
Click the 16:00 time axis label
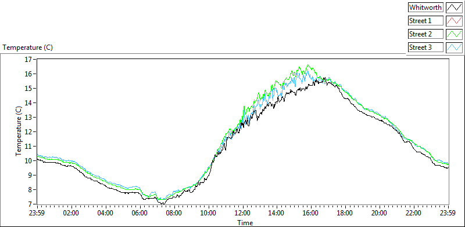(311, 213)
